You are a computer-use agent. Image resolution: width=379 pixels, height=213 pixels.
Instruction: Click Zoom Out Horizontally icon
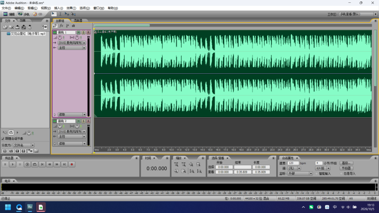coord(184,164)
